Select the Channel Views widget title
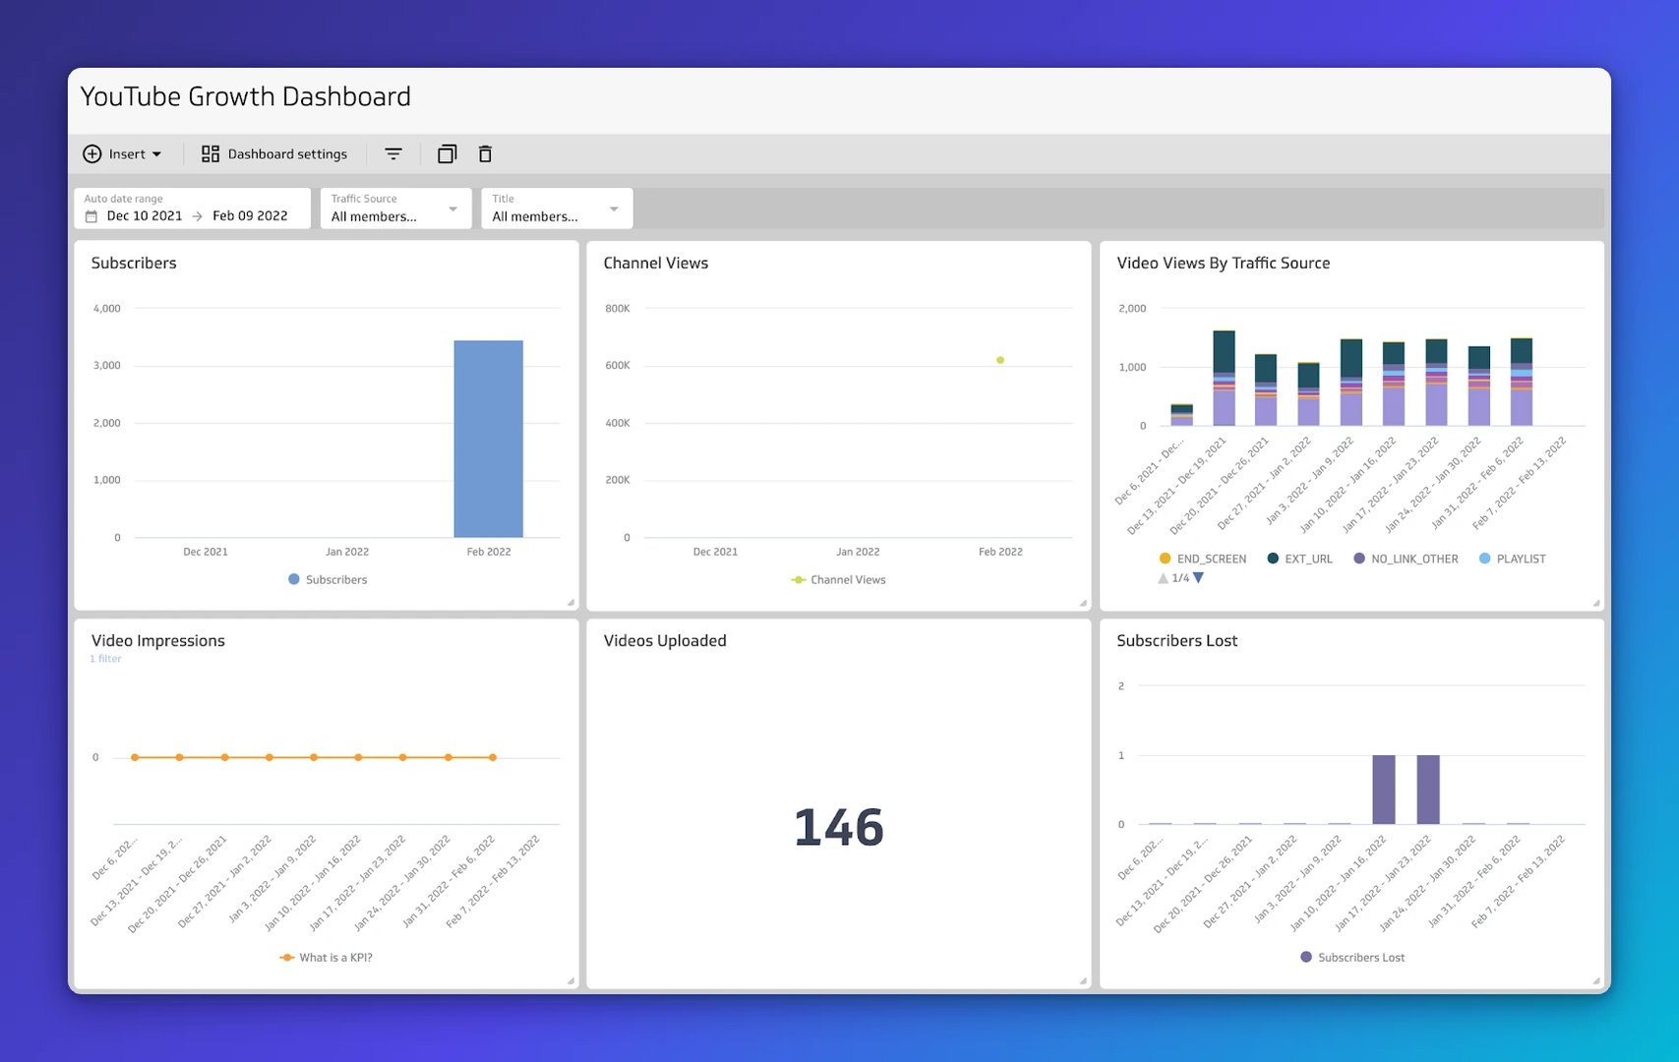Image resolution: width=1679 pixels, height=1062 pixels. click(656, 264)
